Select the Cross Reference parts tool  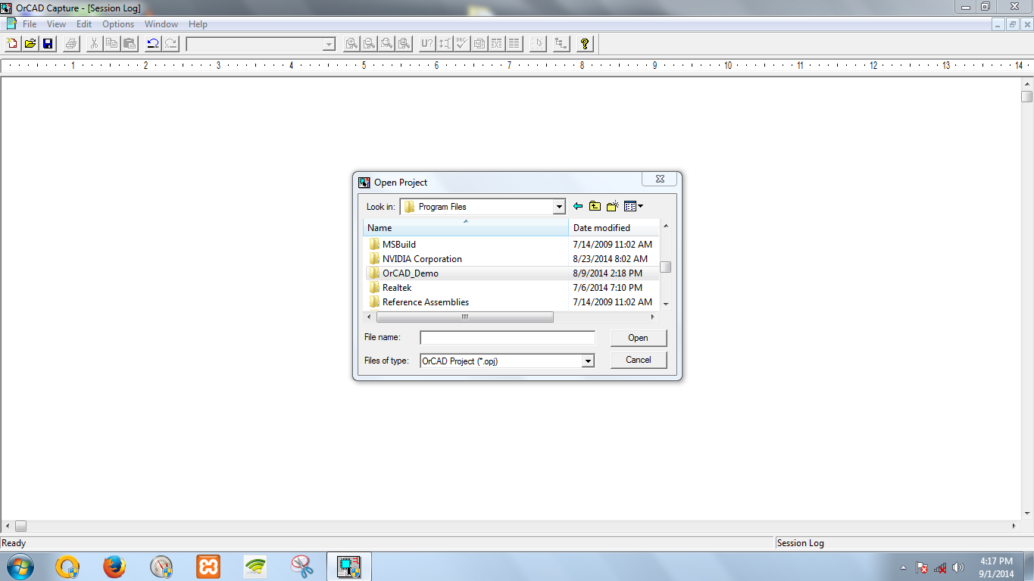[496, 43]
